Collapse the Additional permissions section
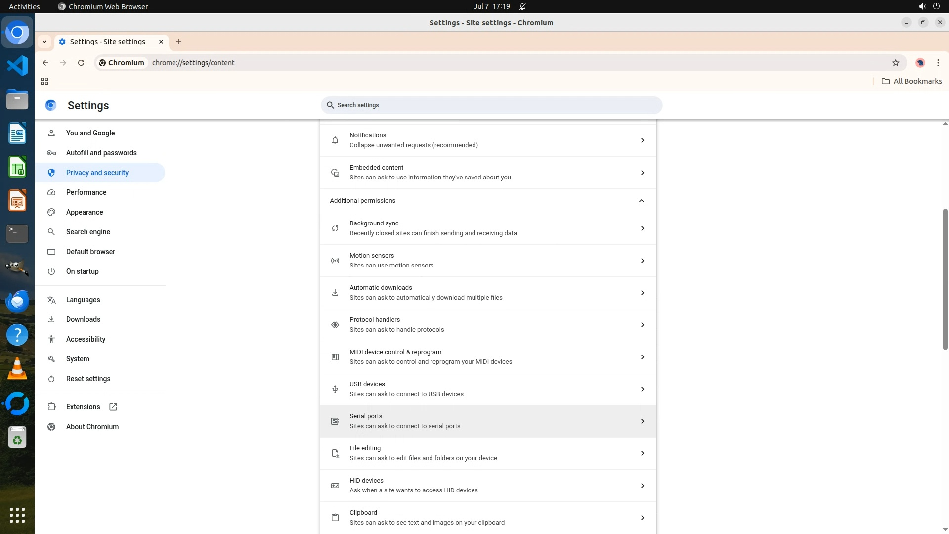 click(641, 201)
